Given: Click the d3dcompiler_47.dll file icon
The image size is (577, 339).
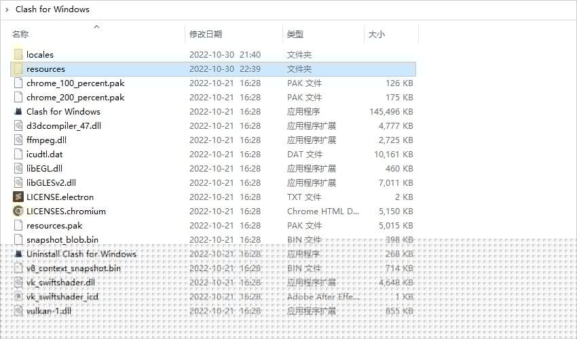Looking at the screenshot, I should click(x=18, y=125).
